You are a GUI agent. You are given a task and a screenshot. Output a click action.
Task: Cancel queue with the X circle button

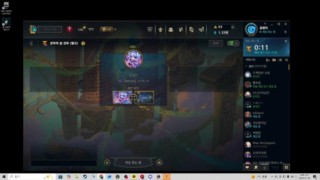[x=107, y=162]
